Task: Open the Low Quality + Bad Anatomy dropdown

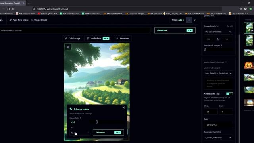Action: click(x=218, y=73)
